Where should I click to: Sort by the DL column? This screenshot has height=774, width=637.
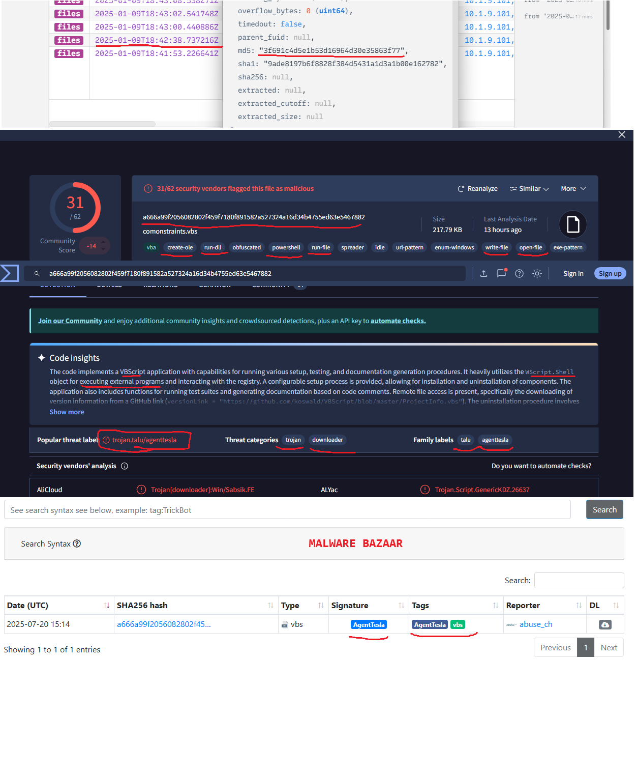[605, 606]
